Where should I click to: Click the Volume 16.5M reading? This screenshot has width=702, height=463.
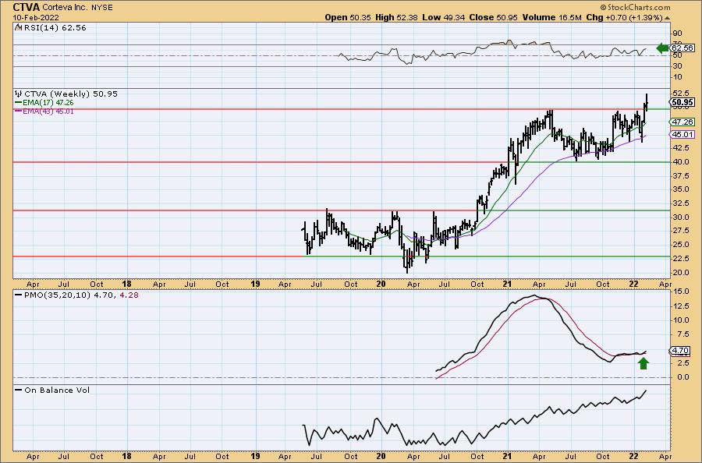tap(551, 17)
